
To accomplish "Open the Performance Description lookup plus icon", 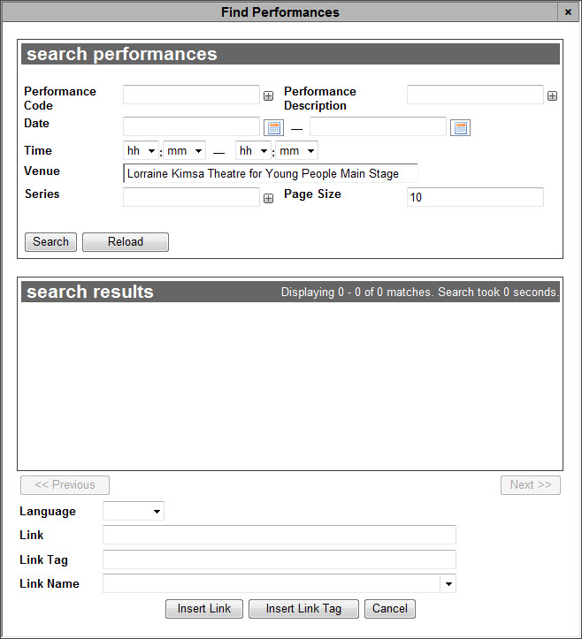I will [x=552, y=96].
